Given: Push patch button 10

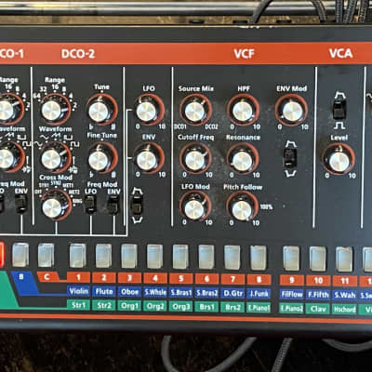Looking at the screenshot, I should (x=318, y=259).
